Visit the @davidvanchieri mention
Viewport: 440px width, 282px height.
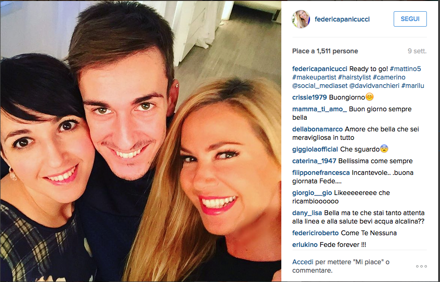point(374,86)
